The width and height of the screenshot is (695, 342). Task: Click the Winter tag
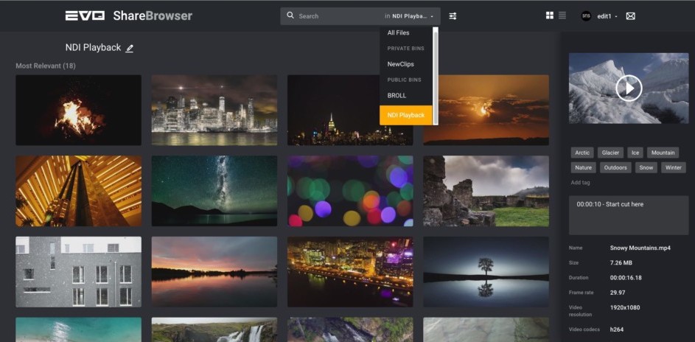click(x=674, y=168)
